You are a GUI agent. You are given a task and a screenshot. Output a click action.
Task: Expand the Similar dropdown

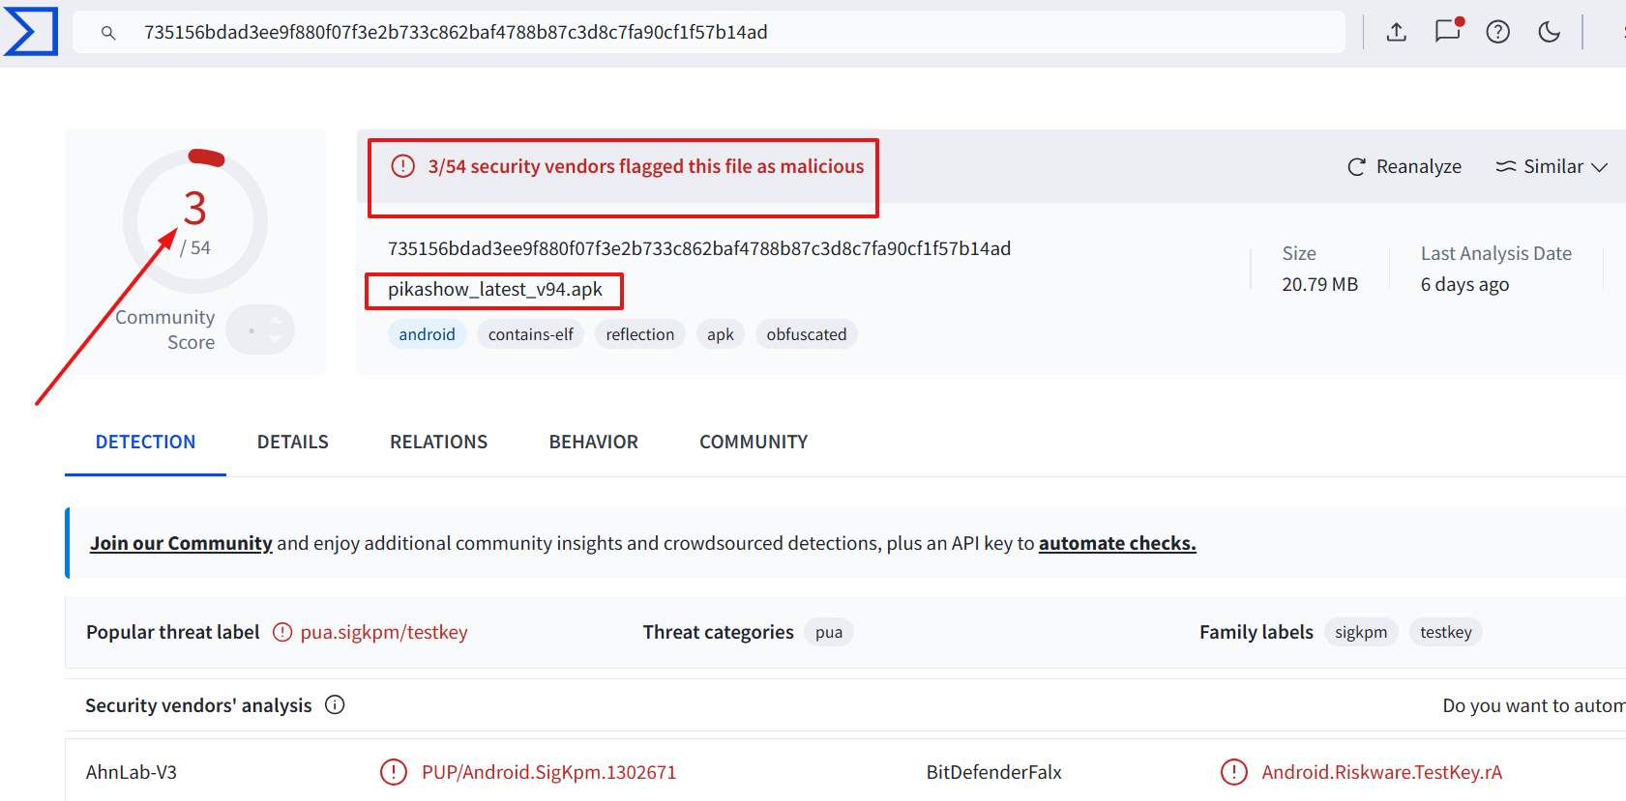[1552, 166]
